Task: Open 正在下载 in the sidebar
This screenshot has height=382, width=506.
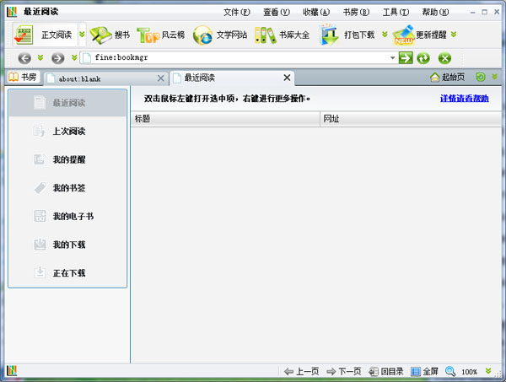Action: 67,273
